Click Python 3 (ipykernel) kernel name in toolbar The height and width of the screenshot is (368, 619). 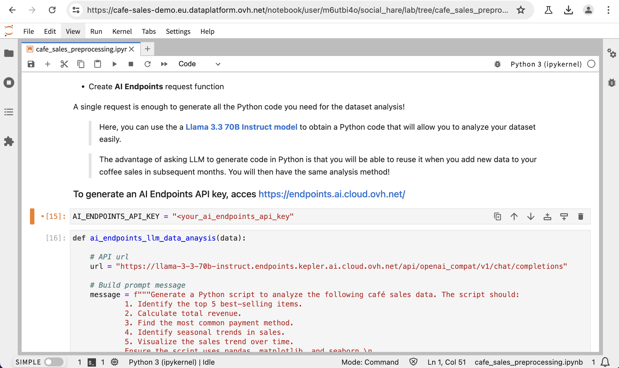click(x=546, y=64)
